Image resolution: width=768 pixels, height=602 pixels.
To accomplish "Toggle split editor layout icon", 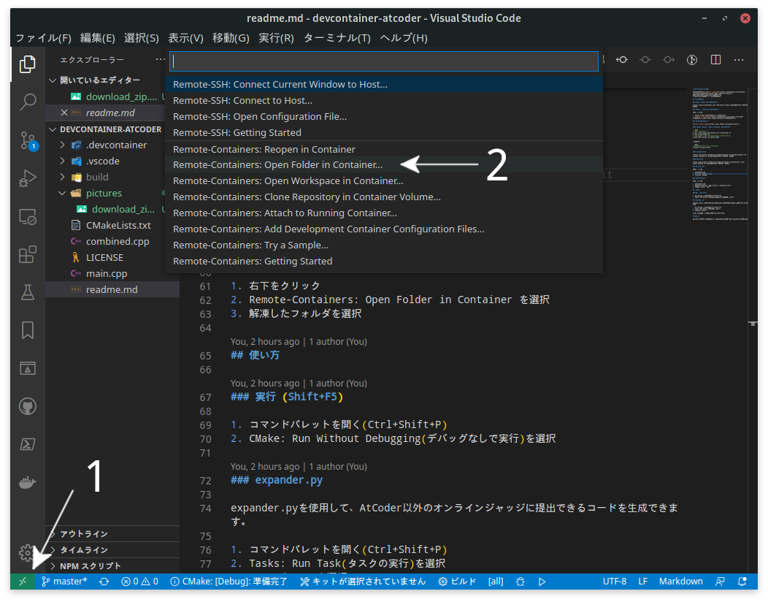I will [715, 60].
